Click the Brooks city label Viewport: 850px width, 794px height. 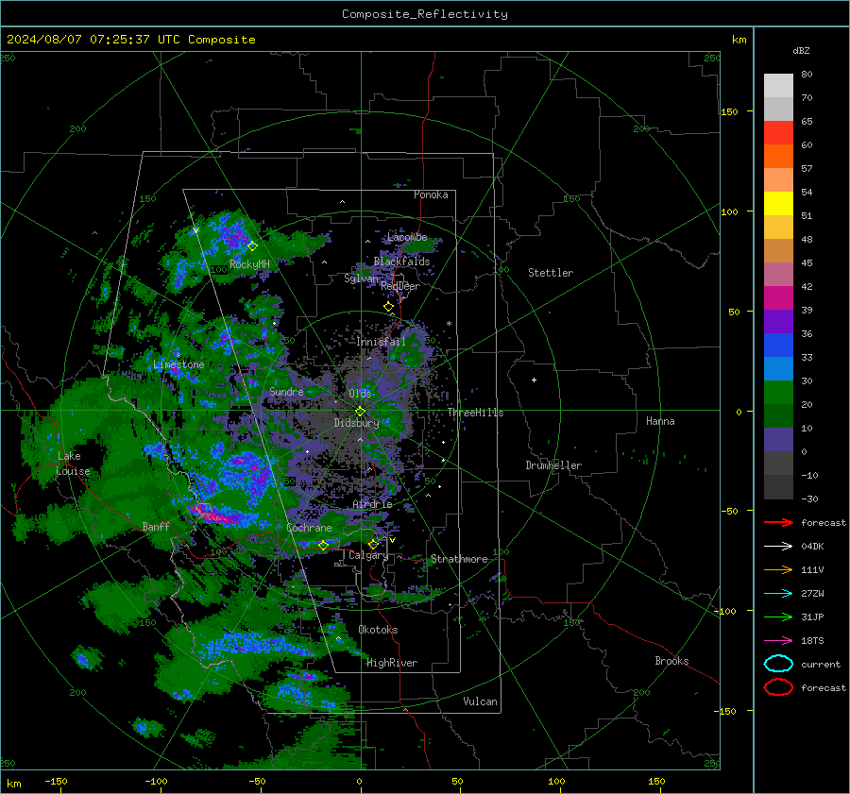coord(671,661)
